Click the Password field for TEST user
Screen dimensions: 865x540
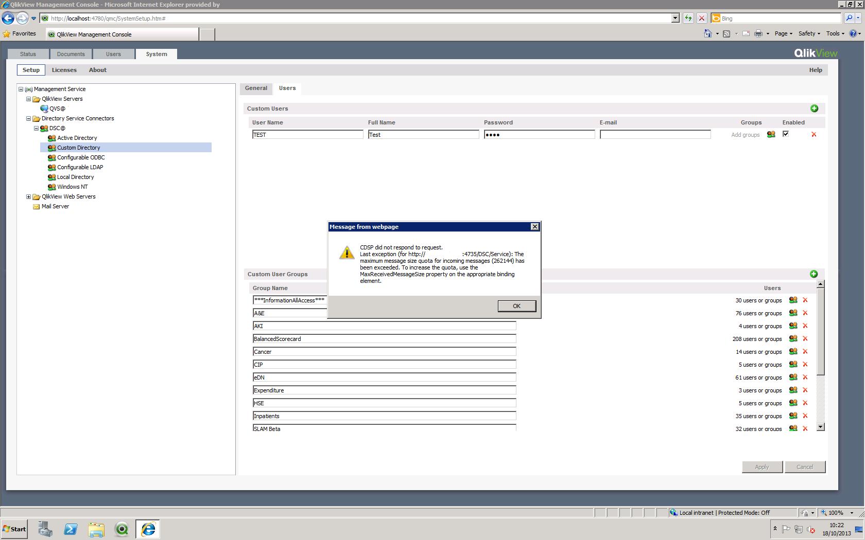[x=539, y=134]
